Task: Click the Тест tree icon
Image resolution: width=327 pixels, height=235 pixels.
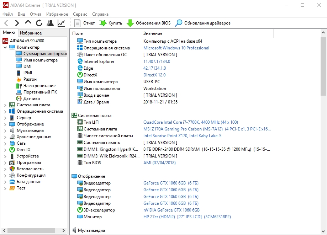Action: [12, 188]
